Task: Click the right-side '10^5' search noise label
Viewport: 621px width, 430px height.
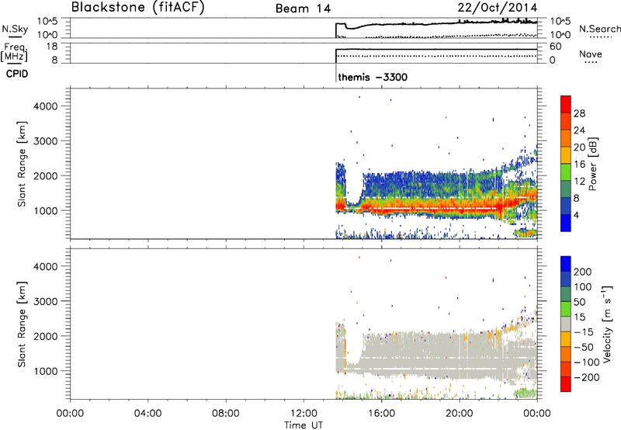Action: [560, 22]
